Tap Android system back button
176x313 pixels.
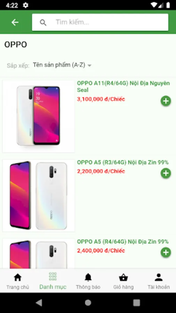(39, 303)
